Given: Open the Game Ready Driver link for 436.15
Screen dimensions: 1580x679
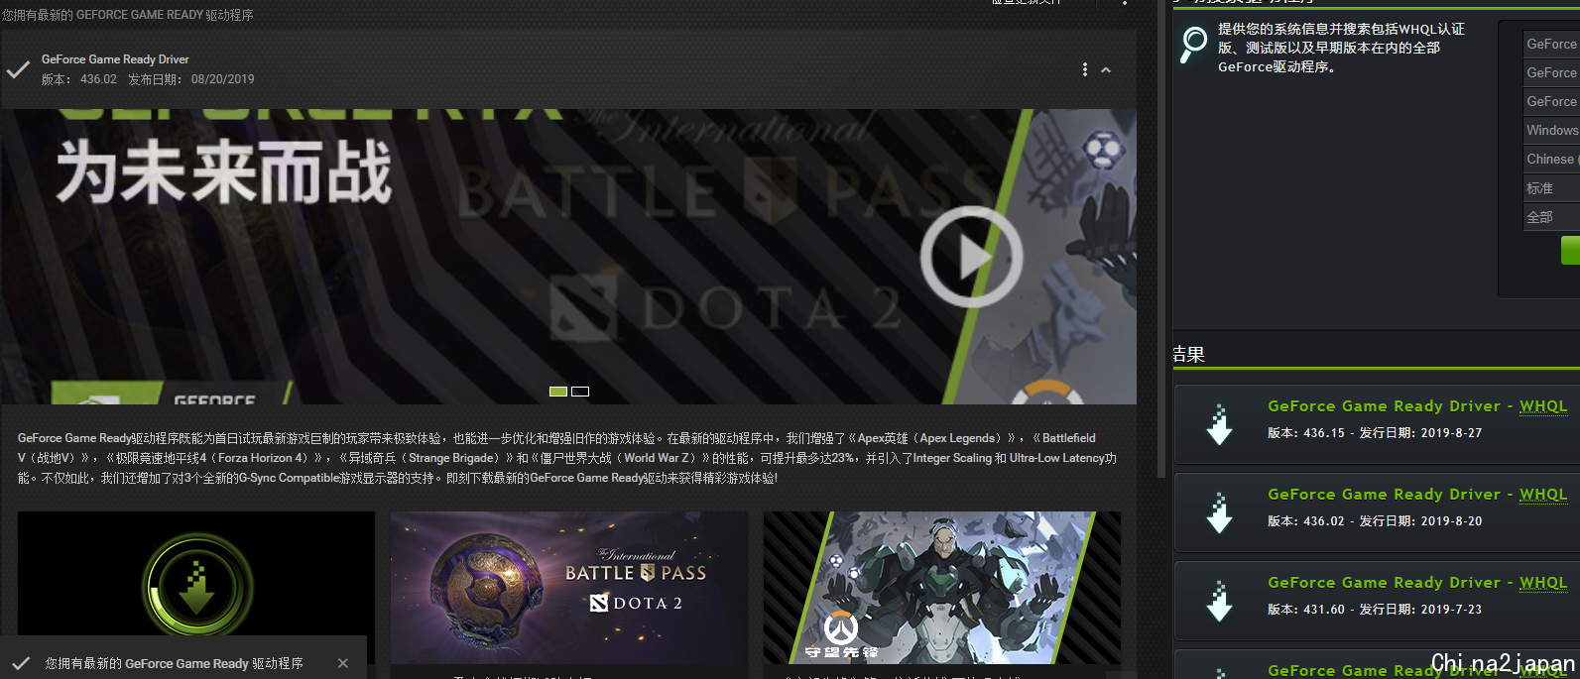Looking at the screenshot, I should click(x=1384, y=406).
